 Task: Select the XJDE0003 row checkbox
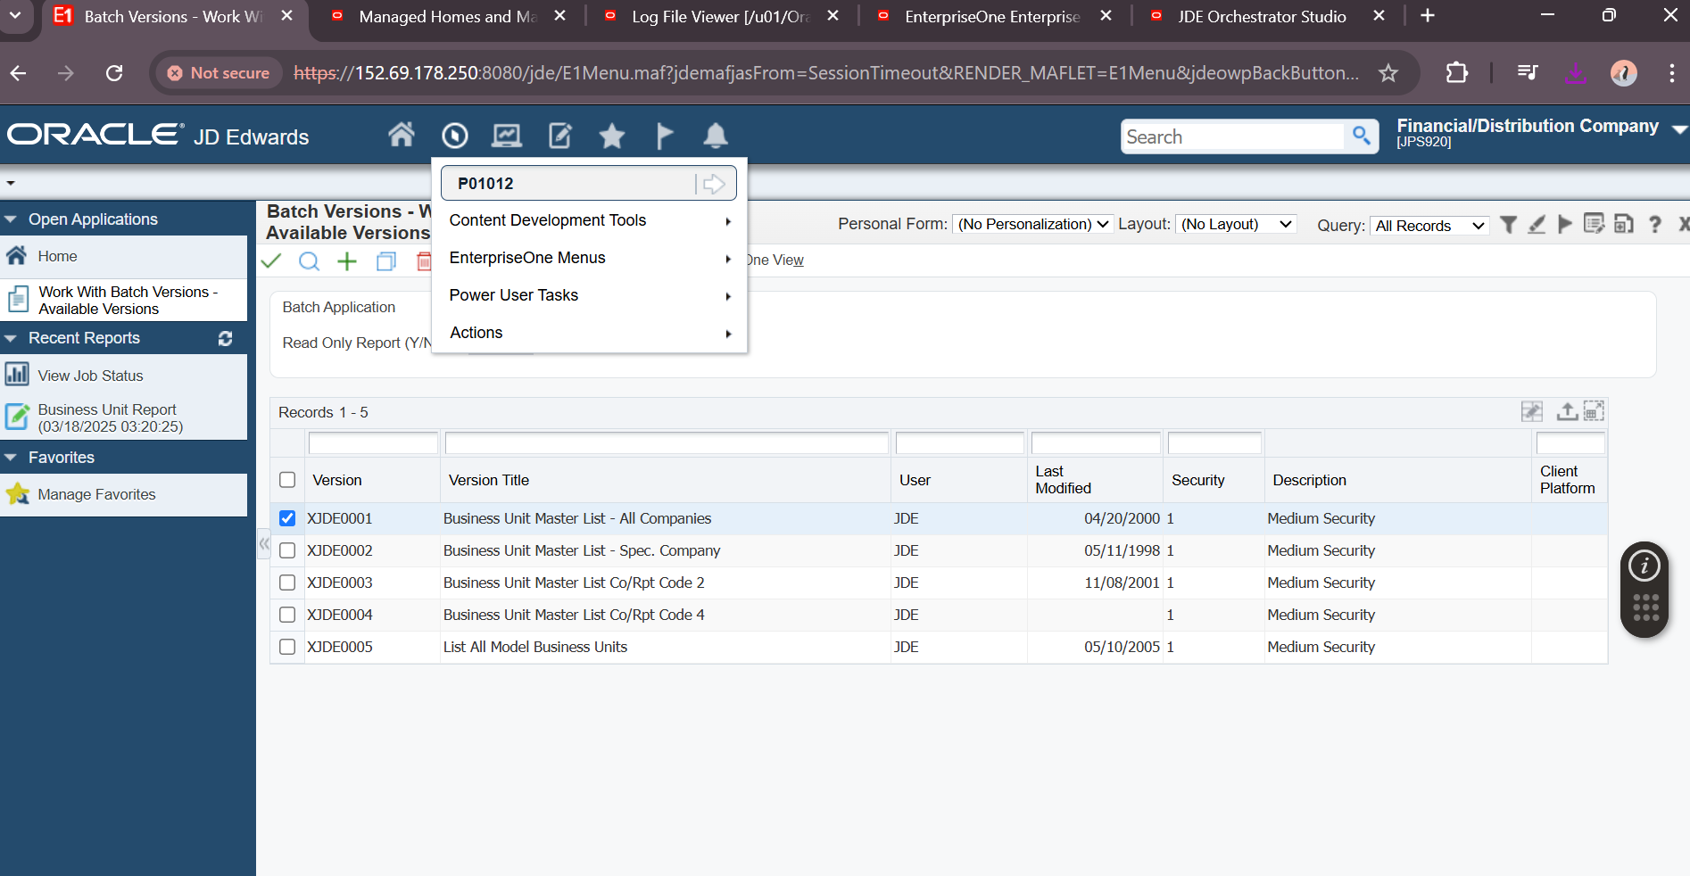pyautogui.click(x=286, y=583)
